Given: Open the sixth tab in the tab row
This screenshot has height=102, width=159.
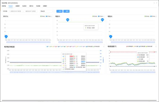Looking at the screenshot, I should [x=38, y=6].
